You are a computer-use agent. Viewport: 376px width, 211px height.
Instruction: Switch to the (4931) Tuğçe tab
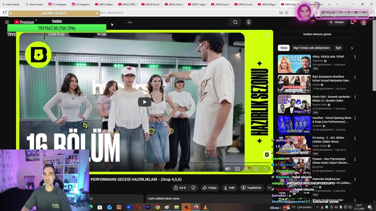(197, 4)
